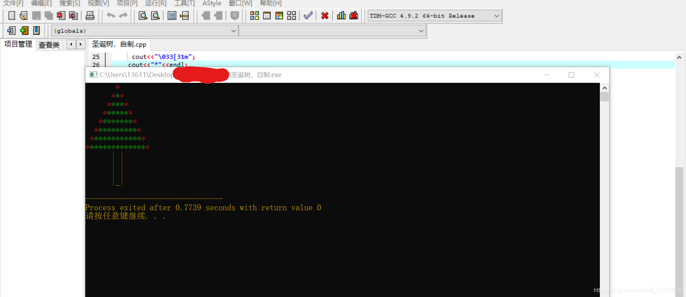The width and height of the screenshot is (686, 297).
Task: Switch to the 查看类 tab
Action: [49, 45]
